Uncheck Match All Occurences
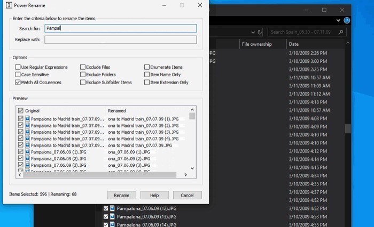The height and width of the screenshot is (227, 374). [18, 83]
